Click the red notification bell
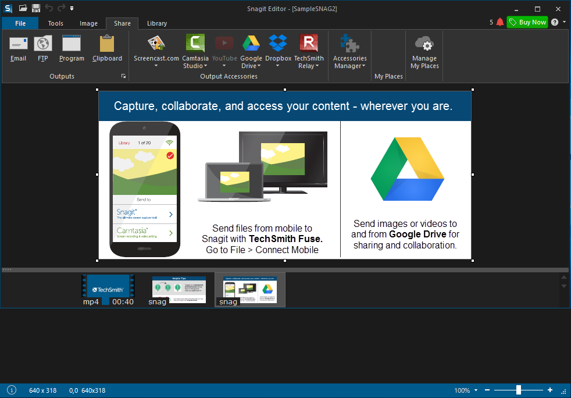 click(500, 22)
